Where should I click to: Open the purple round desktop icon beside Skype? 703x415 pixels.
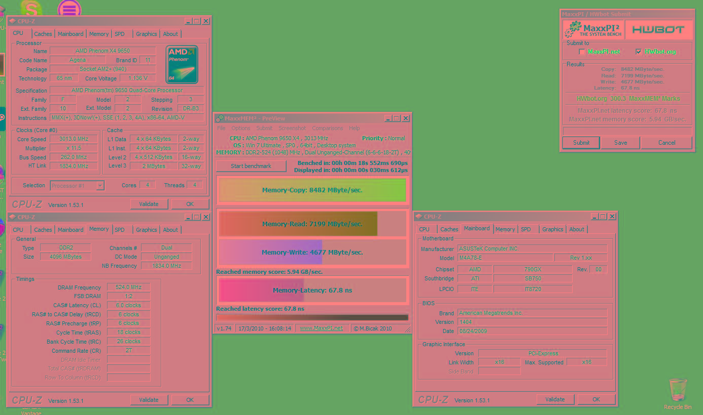pos(69,8)
